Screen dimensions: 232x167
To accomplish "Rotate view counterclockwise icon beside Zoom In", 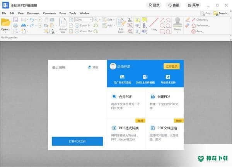I will pos(96,25).
